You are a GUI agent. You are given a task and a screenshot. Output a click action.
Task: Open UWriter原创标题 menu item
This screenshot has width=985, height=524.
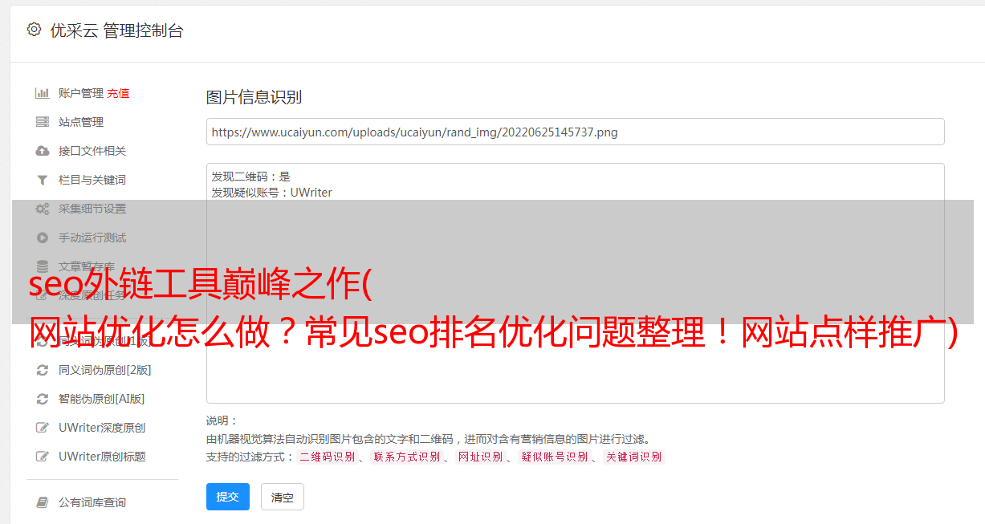click(102, 457)
